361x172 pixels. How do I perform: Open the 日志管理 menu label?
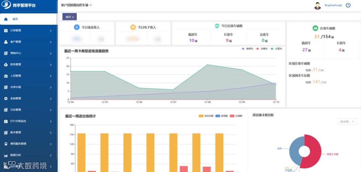(16, 110)
